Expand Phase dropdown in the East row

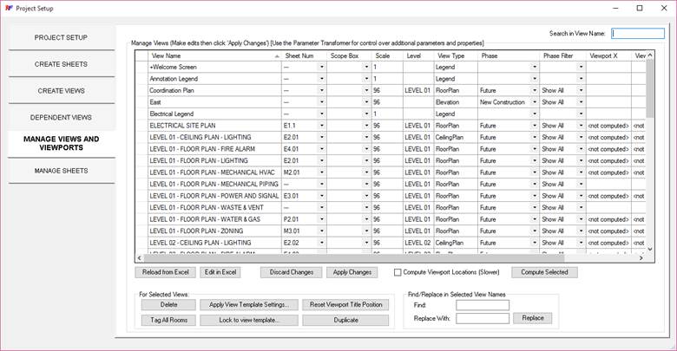[x=534, y=102]
